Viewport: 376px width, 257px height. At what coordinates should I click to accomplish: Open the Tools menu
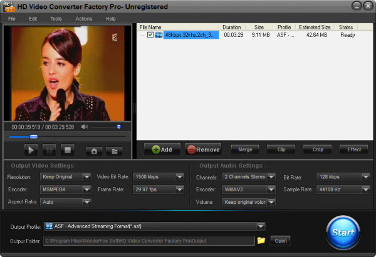pyautogui.click(x=56, y=19)
